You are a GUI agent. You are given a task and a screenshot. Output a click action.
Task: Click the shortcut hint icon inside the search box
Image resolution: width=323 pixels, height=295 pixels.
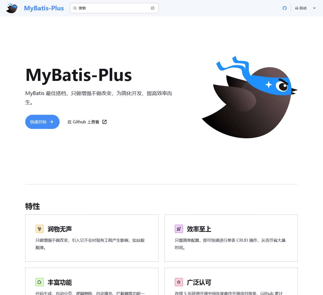pos(152,8)
